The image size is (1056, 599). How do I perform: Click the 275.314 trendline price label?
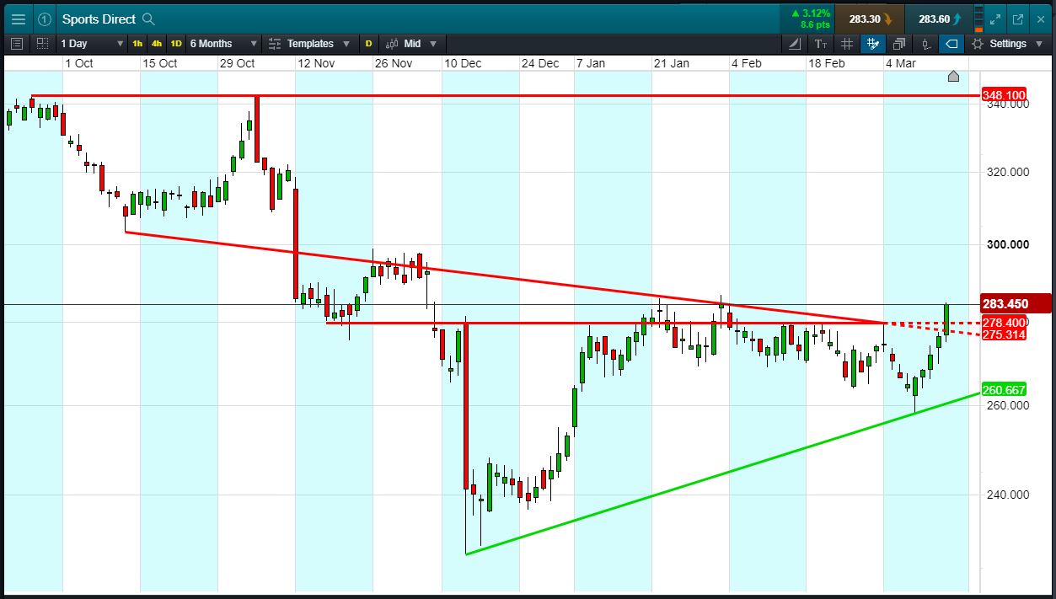[1005, 334]
